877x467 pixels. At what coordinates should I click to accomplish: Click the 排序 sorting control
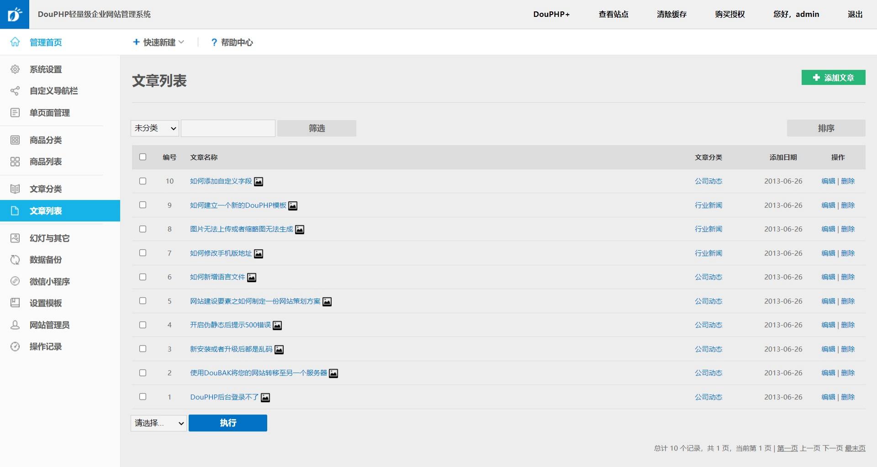[x=826, y=128]
